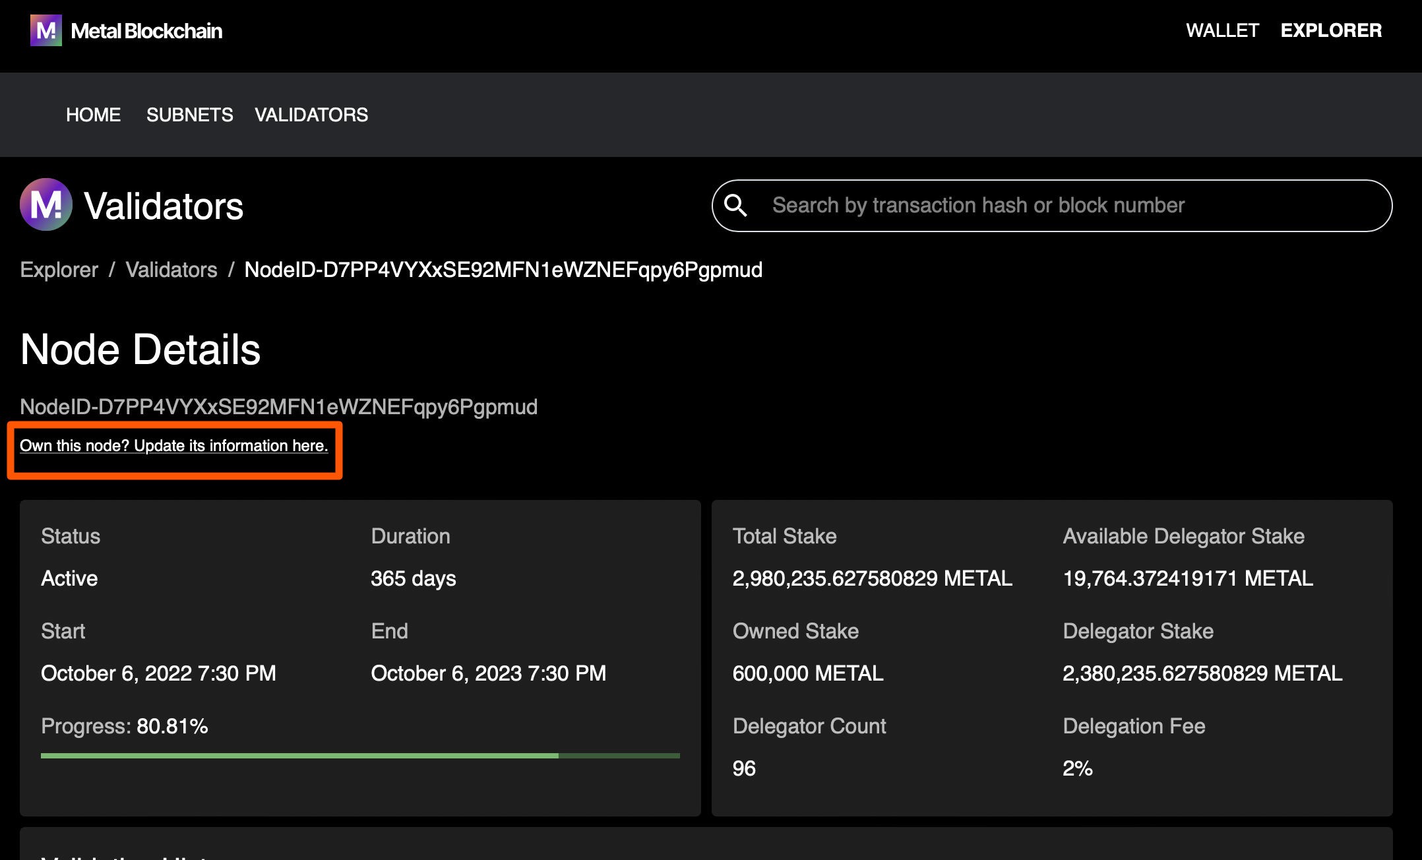Click the green validation progress bar
Screen dimensions: 1422x860
pyautogui.click(x=359, y=756)
